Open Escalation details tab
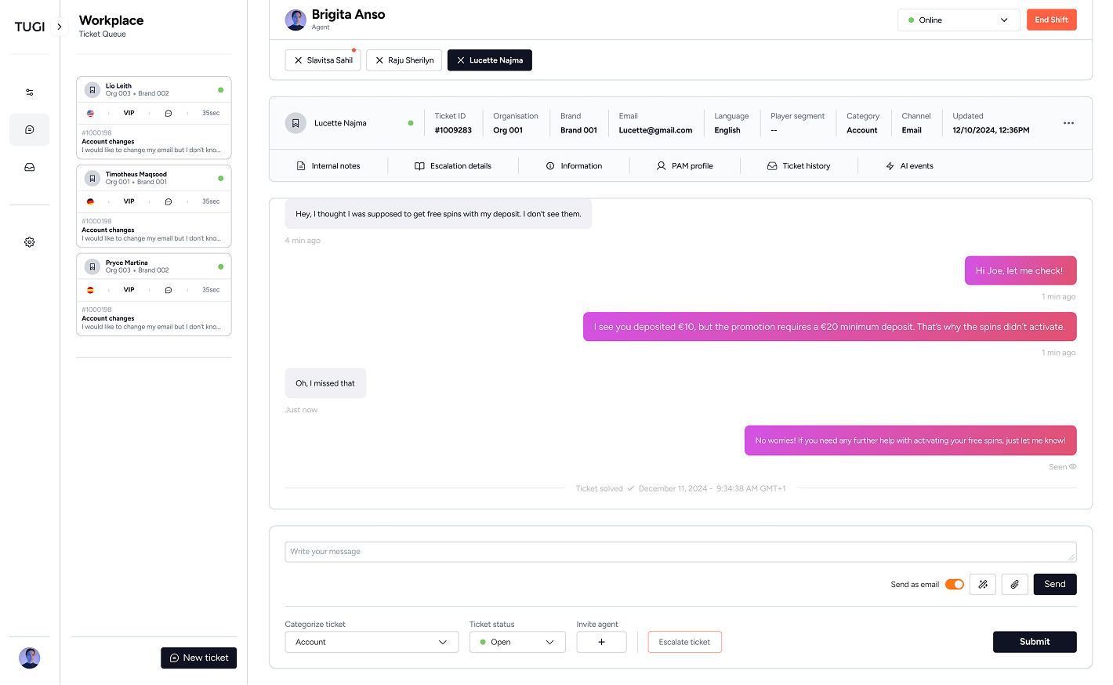 click(453, 166)
